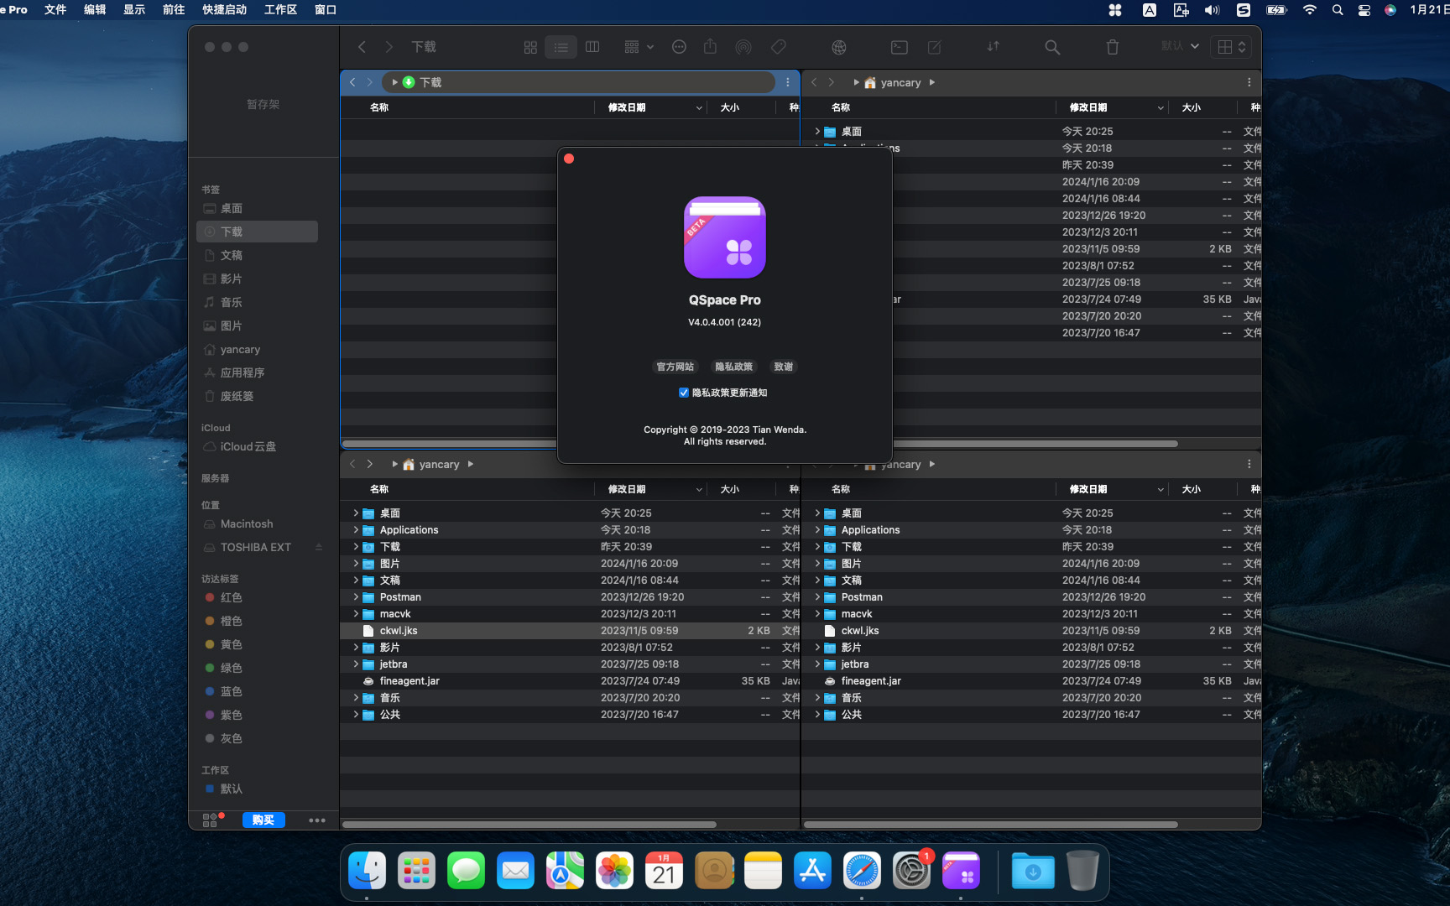The height and width of the screenshot is (906, 1450).
Task: Open System Settings from the Dock
Action: click(911, 871)
